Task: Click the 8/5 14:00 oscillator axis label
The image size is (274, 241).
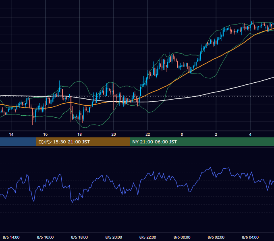Action: 11,237
